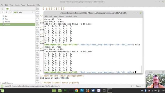Open the Terminal menu in terminal window
The image size is (165, 93).
tap(69, 16)
